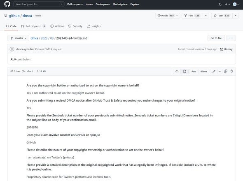
Task: Display the source code view icon
Action: point(177,72)
